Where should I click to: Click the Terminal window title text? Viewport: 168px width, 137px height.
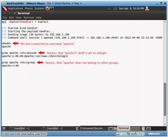(24, 13)
